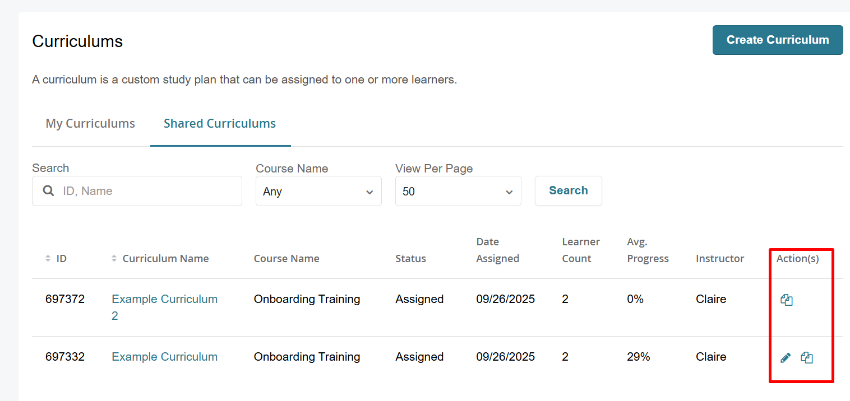
Task: Duplicate curriculum 697332 using its copy icon
Action: point(807,357)
